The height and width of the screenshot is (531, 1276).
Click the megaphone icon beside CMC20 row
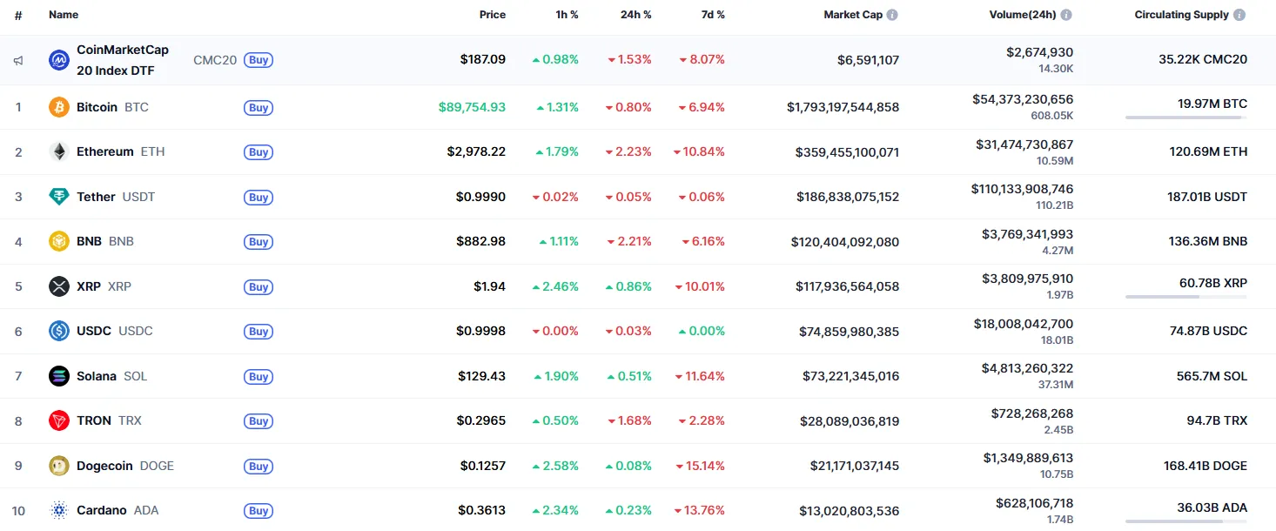coord(18,59)
